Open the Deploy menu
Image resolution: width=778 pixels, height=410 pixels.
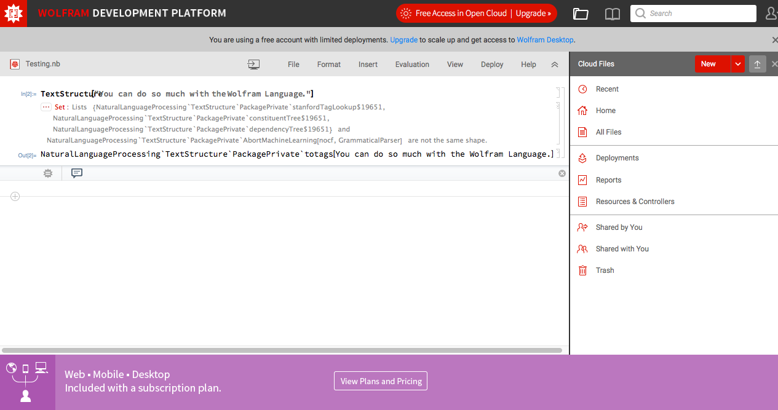[x=492, y=64]
